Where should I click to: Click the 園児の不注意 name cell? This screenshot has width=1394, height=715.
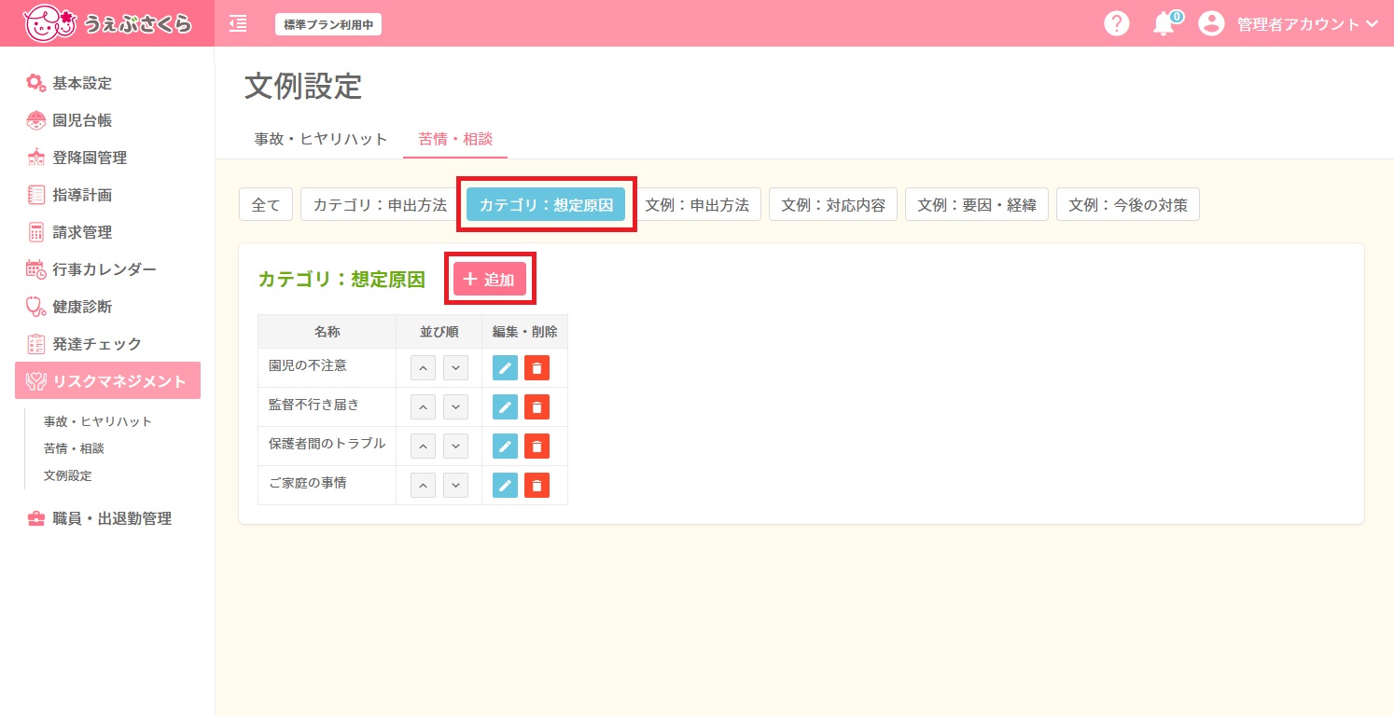coord(327,368)
